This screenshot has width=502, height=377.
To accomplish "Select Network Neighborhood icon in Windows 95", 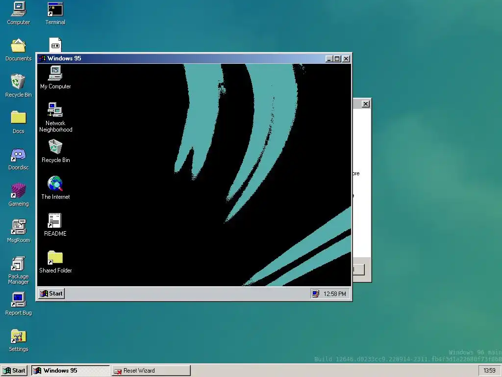I will pos(55,117).
